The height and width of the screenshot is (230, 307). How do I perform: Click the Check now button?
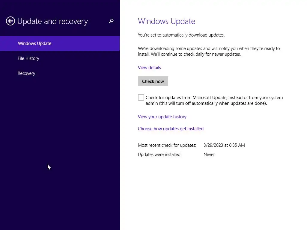point(153,81)
